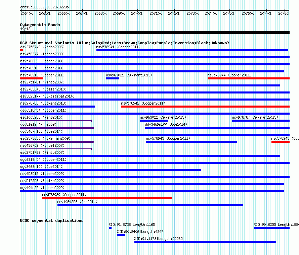Click the red nsv578939 (Cooper2011) bar
The image size is (299, 255).
click(x=107, y=198)
